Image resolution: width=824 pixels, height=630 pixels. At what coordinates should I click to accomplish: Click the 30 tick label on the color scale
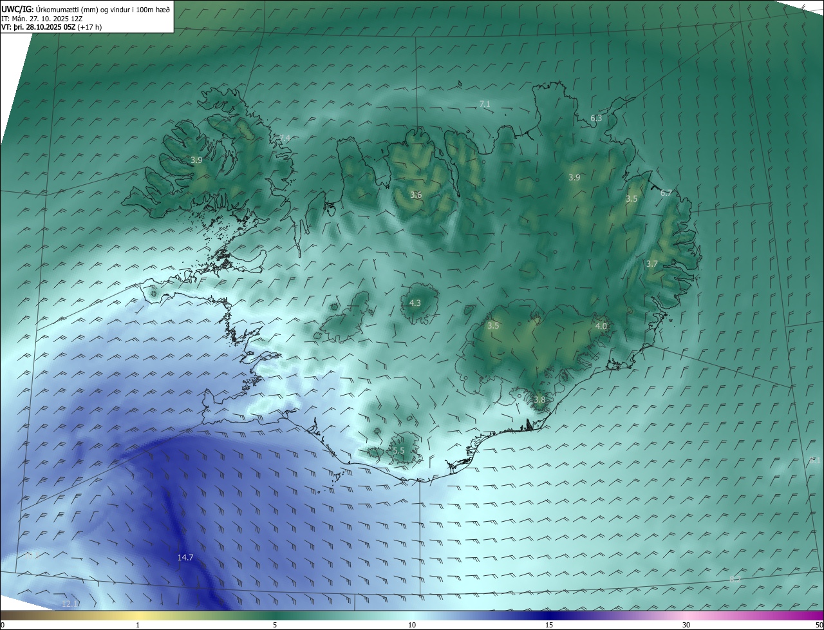pos(686,625)
